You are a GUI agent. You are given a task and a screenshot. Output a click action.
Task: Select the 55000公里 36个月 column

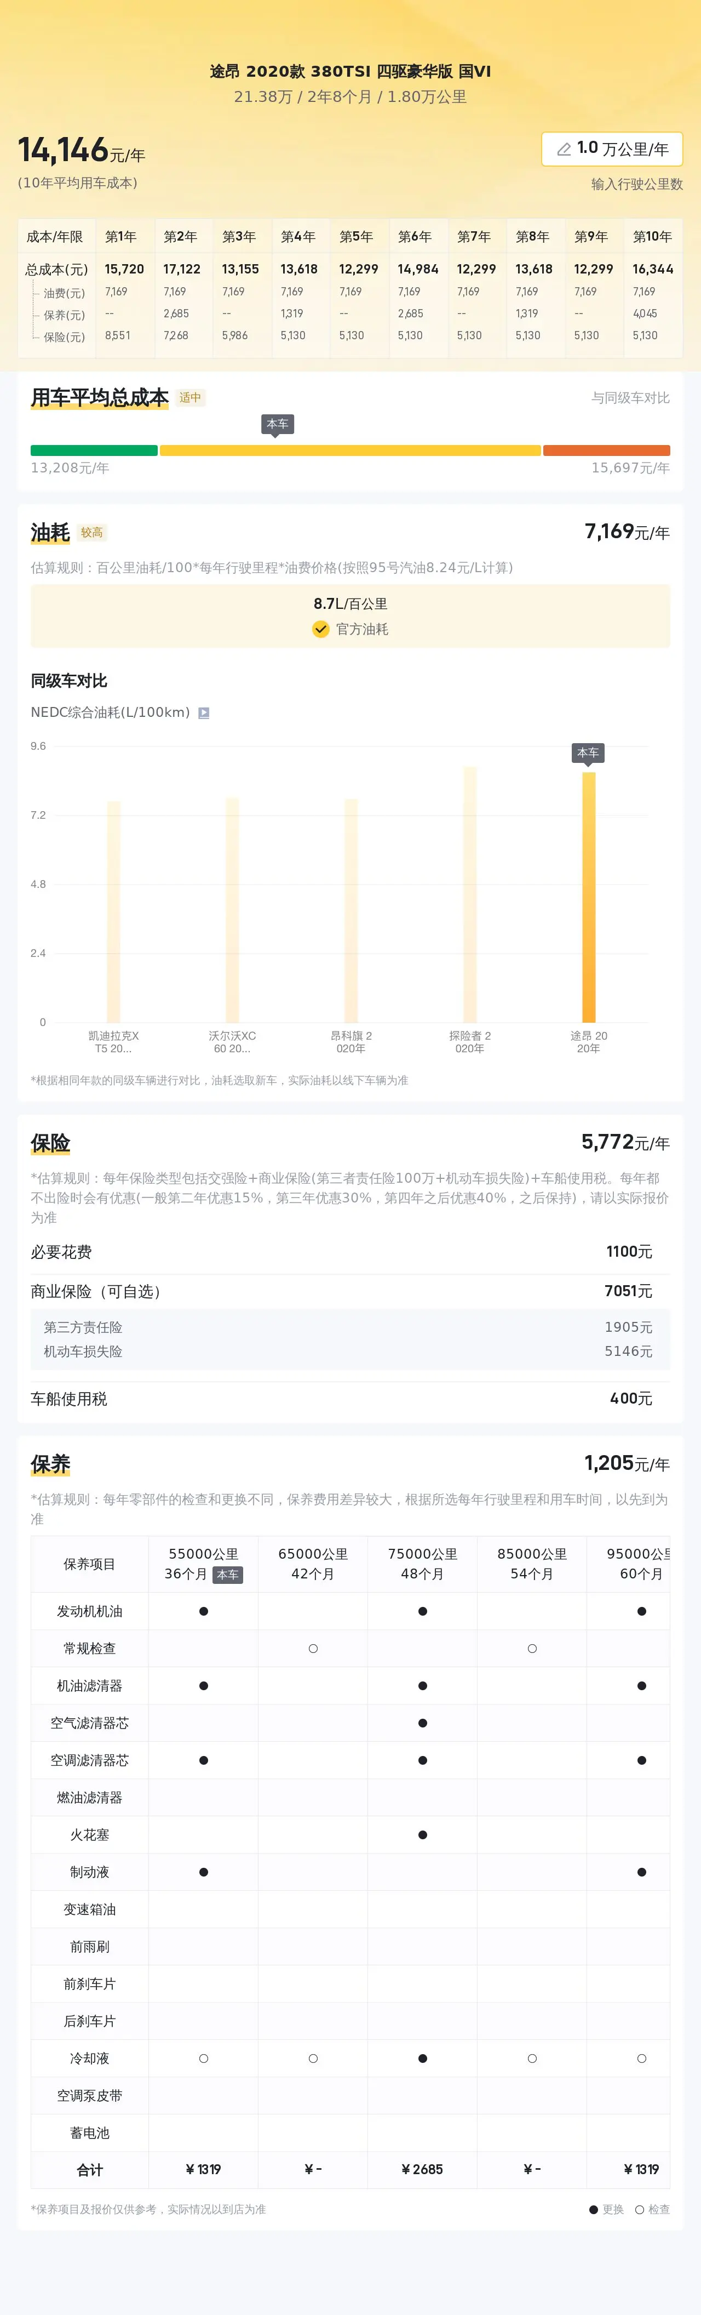204,1564
